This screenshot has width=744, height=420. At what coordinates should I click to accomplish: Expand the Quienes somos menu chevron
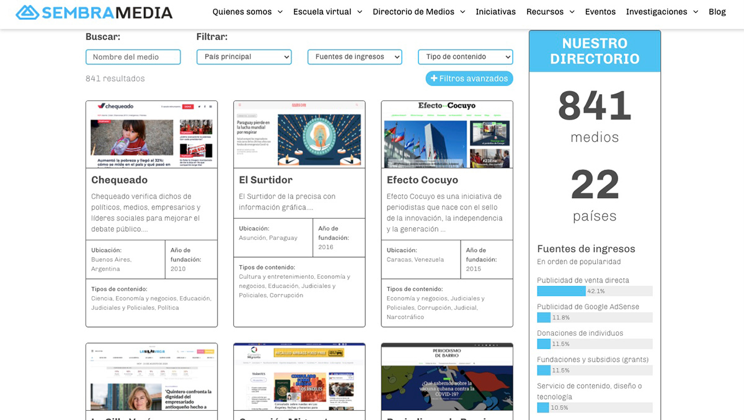pyautogui.click(x=279, y=12)
